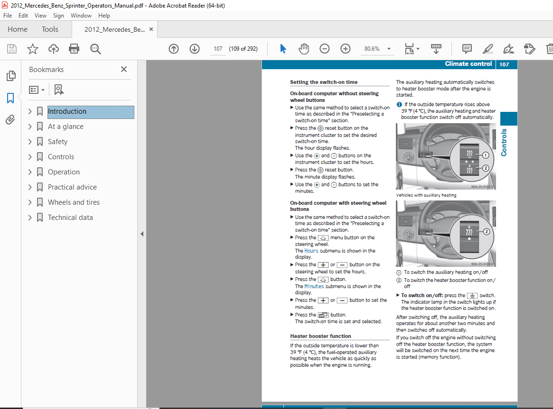Add the document to favorites with star icon
The image size is (553, 409).
click(x=32, y=48)
